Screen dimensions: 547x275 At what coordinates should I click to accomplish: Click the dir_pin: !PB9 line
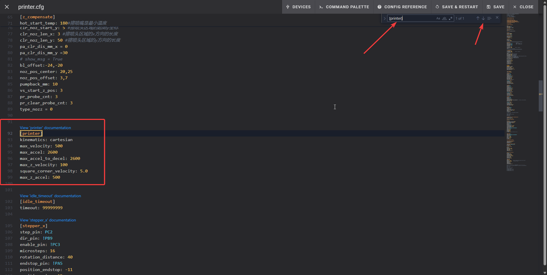pos(36,238)
